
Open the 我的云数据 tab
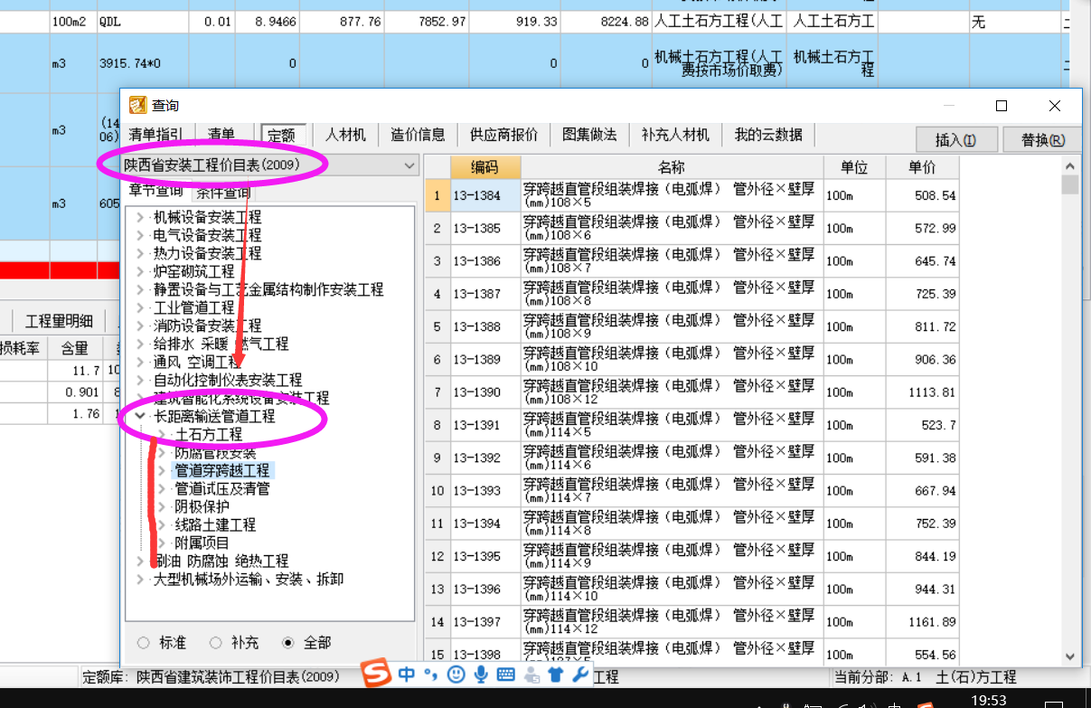pos(768,135)
